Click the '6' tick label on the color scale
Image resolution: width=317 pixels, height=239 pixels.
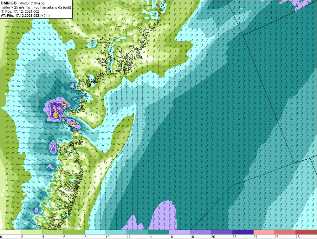click(64, 237)
